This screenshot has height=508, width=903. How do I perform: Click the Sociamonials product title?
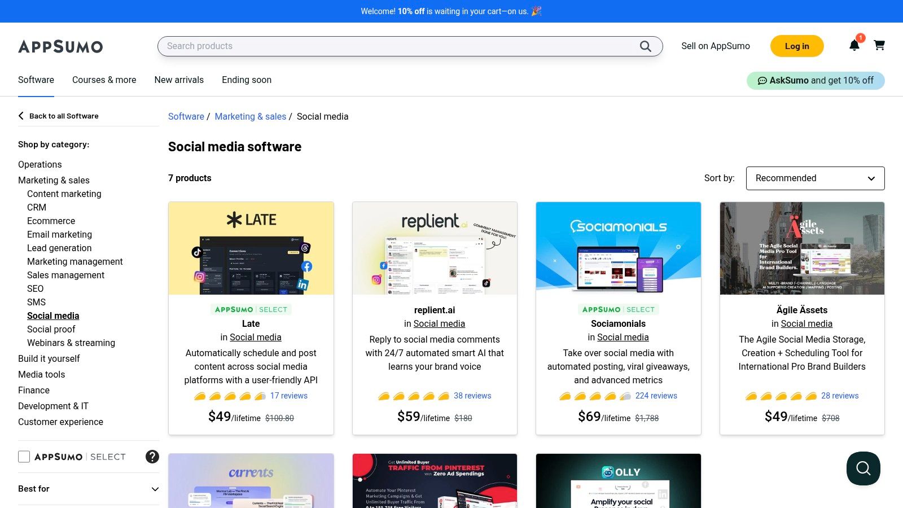click(619, 323)
